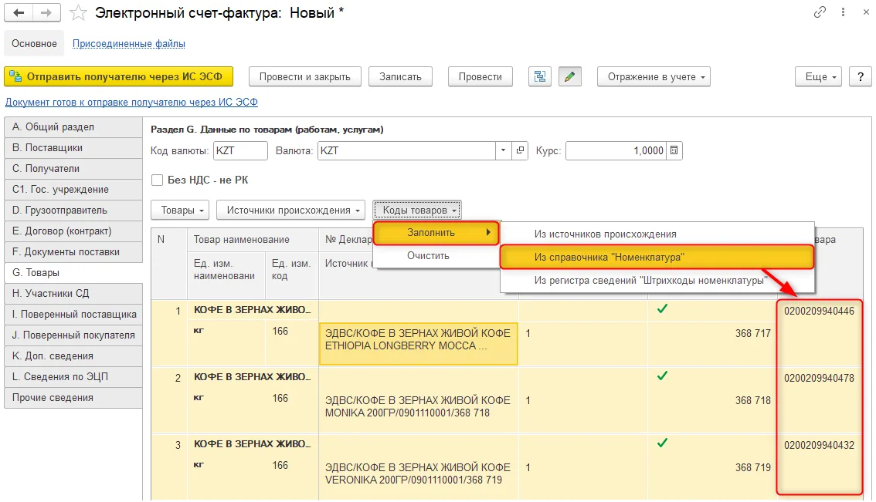Open the currency record with the open-form icon
The image size is (876, 502).
point(520,150)
